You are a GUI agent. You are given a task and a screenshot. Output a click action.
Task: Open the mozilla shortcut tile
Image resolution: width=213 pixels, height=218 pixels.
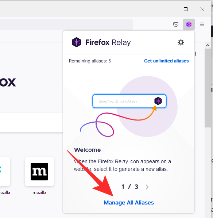(x=39, y=172)
